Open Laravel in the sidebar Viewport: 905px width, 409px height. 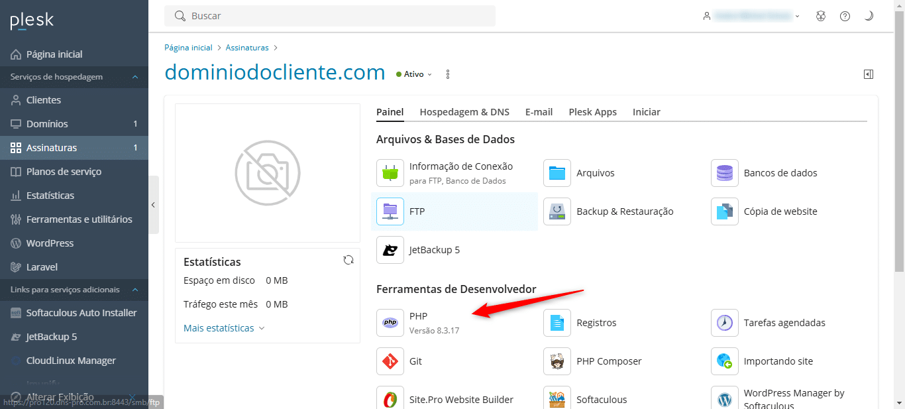pyautogui.click(x=74, y=267)
